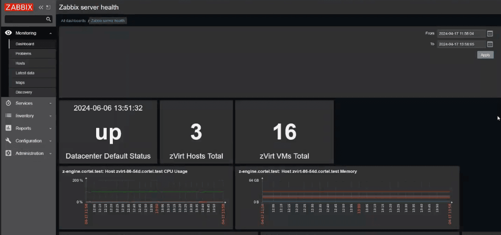Screen dimensions: 501x235
Task: Click the hide sidebar icon beside the collapse arrows
Action: coord(48,7)
